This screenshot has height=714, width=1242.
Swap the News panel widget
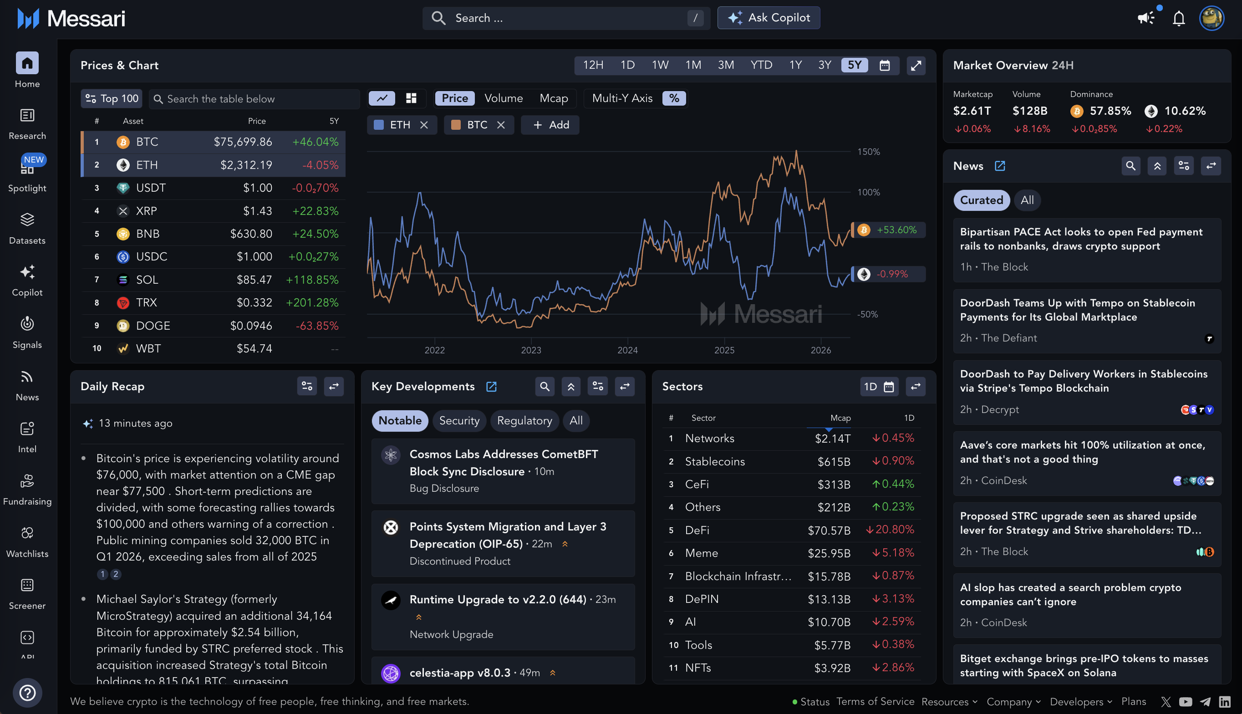pyautogui.click(x=1210, y=166)
